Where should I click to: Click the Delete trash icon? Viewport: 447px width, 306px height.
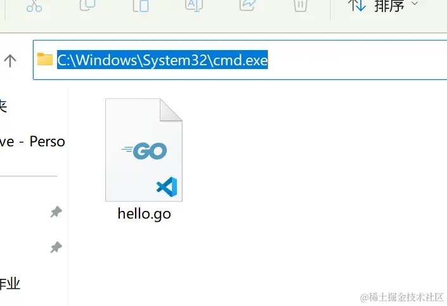point(301,6)
